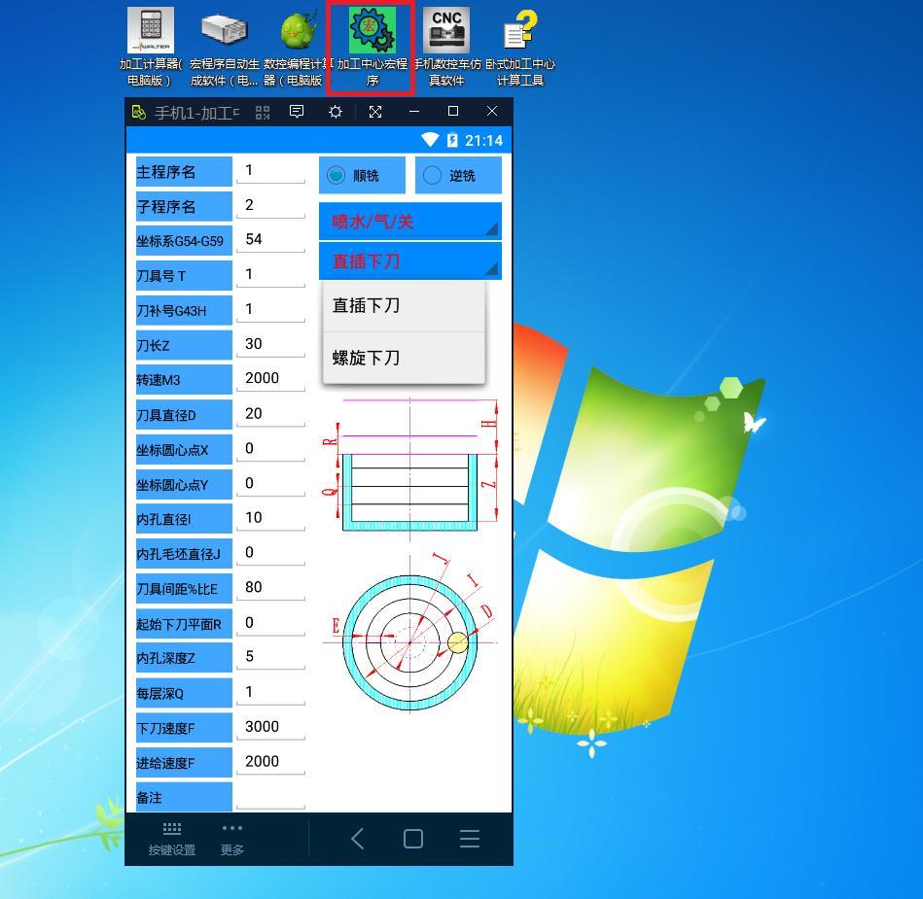923x899 pixels.
Task: Click the 坐标系G54-G59 value field
Action: click(270, 240)
